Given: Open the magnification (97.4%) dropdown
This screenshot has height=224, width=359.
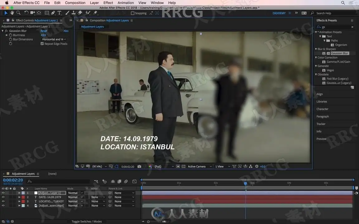Looking at the screenshot, I should tap(100, 166).
